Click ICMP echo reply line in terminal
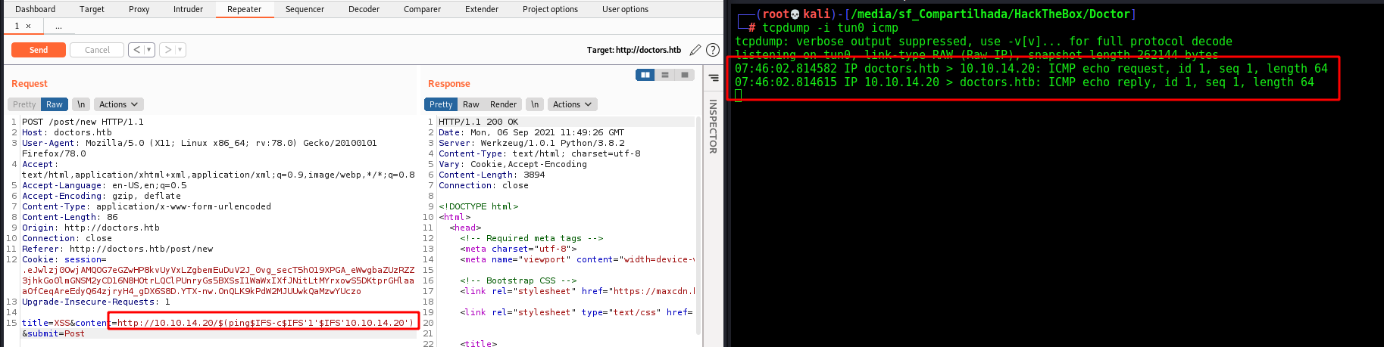This screenshot has width=1384, height=347. click(1024, 82)
